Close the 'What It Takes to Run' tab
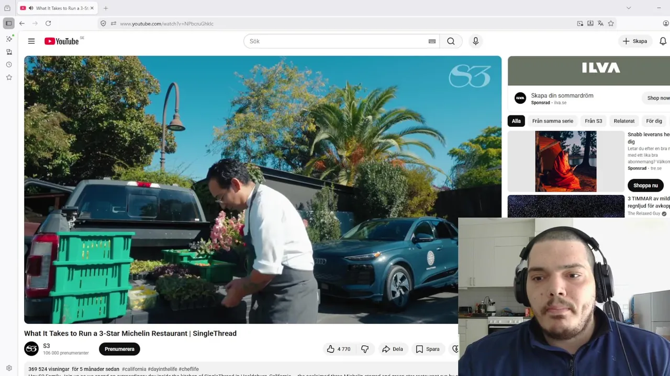The height and width of the screenshot is (376, 670). click(x=92, y=8)
